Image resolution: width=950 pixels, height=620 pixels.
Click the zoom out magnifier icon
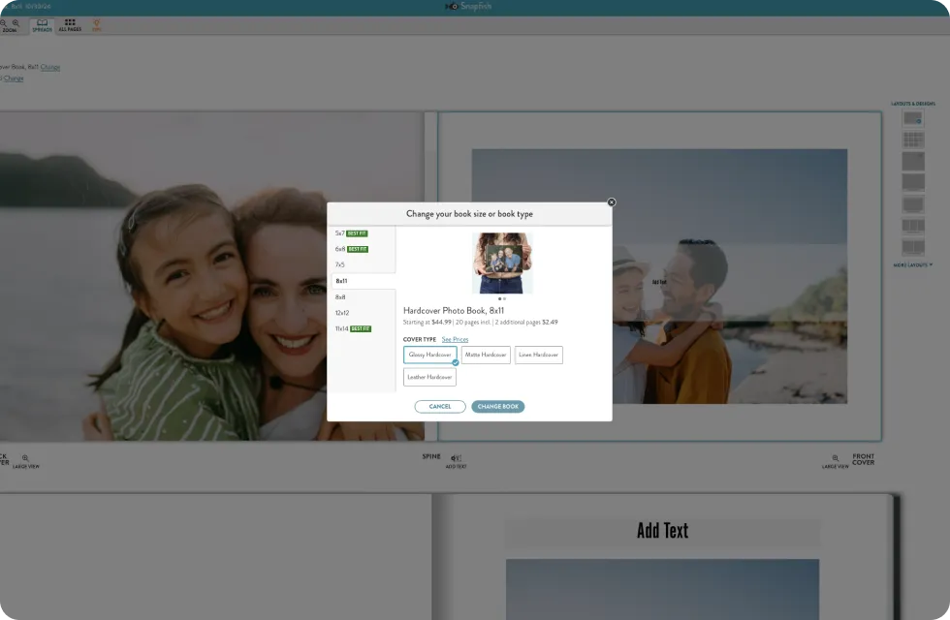click(3, 22)
